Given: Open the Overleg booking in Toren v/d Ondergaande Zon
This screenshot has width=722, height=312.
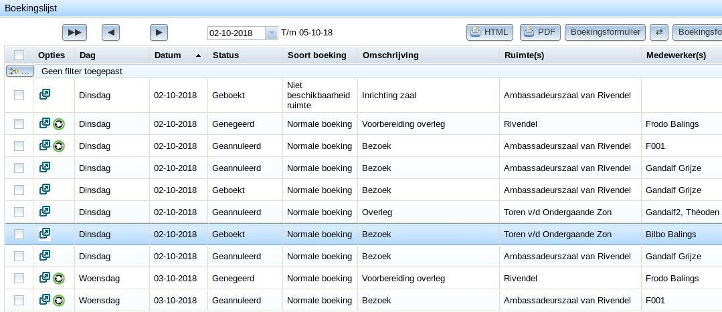Looking at the screenshot, I should 45,211.
